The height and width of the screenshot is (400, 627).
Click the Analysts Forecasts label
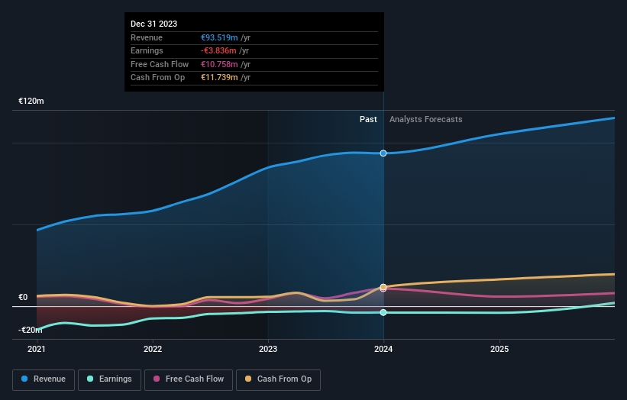tap(426, 120)
